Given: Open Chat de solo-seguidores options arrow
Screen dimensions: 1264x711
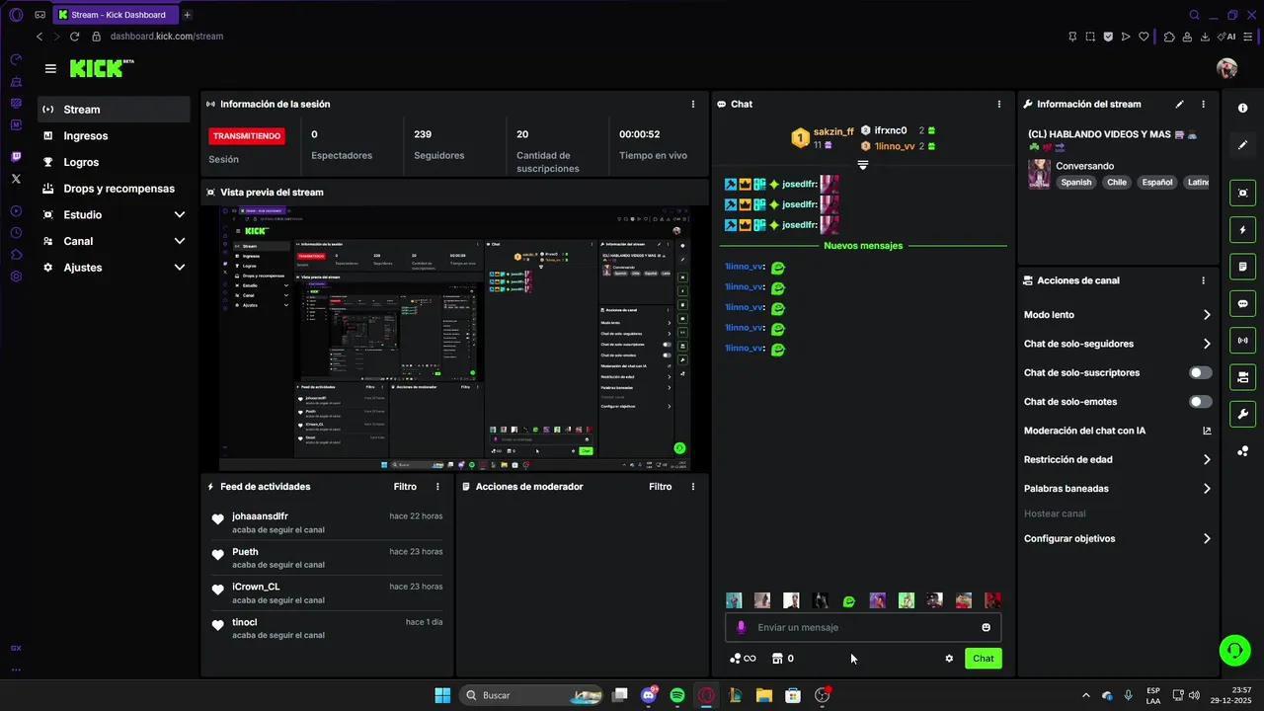Looking at the screenshot, I should click(x=1207, y=344).
